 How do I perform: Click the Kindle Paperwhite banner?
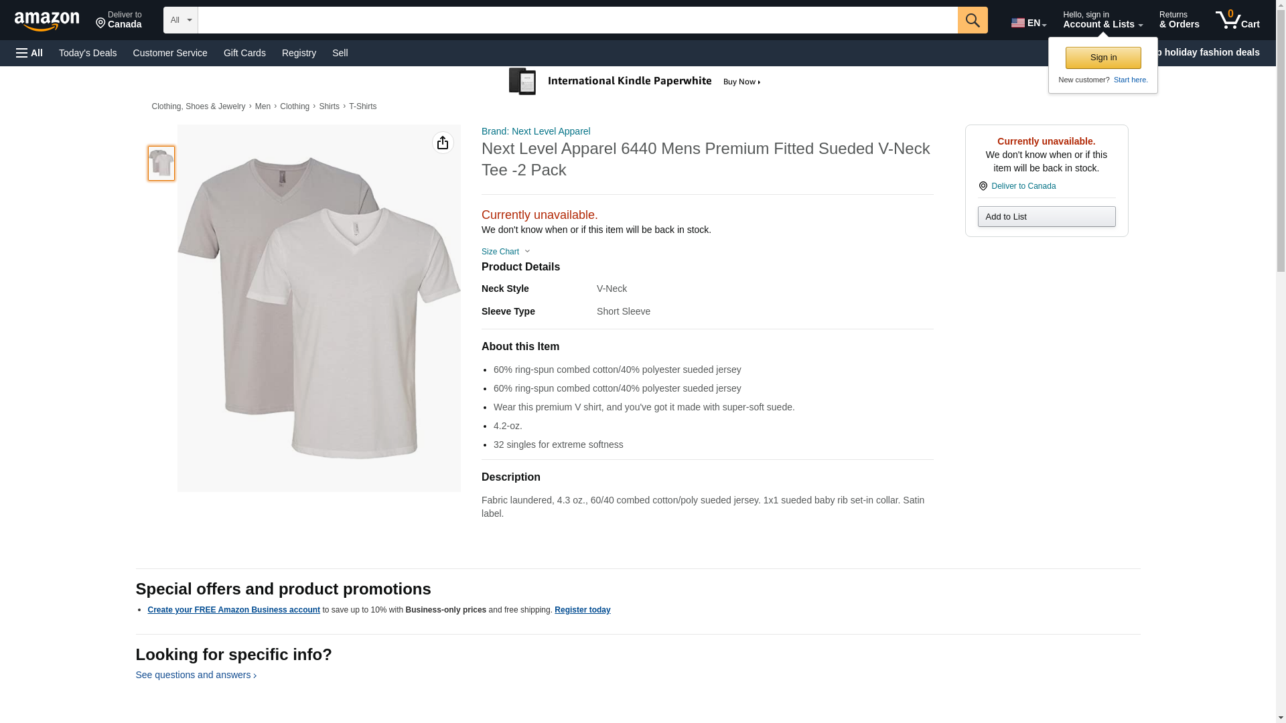[x=634, y=82]
